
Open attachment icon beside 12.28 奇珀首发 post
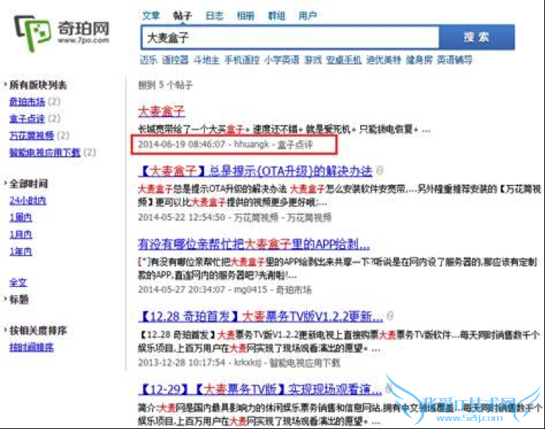tap(390, 316)
